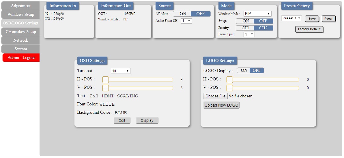Viewport: 344px width, 158px height.
Task: Turn AV Mute ON
Action: pyautogui.click(x=182, y=14)
